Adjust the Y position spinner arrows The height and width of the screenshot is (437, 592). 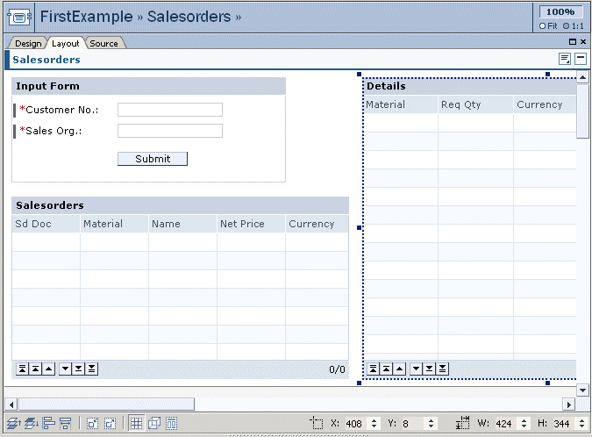pos(431,423)
